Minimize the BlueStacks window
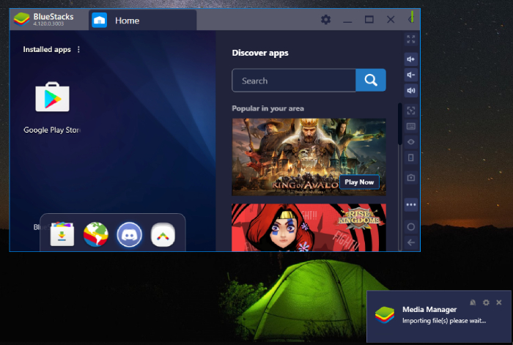 point(347,21)
